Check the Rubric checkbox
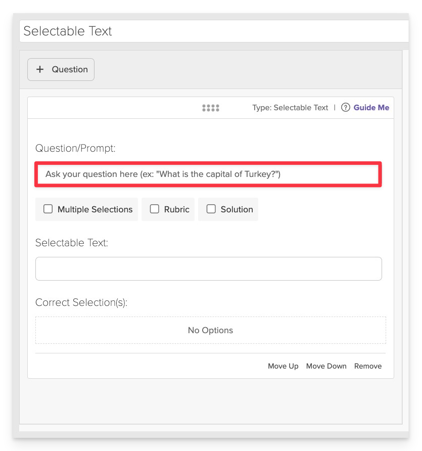Image resolution: width=422 pixels, height=451 pixels. point(154,209)
